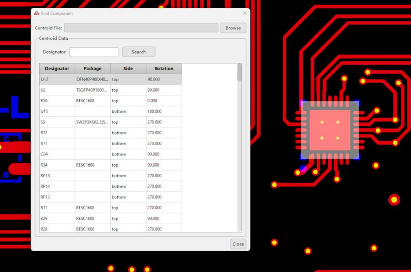The width and height of the screenshot is (411, 272).
Task: Click the Browse button for centroid file
Action: pyautogui.click(x=233, y=28)
